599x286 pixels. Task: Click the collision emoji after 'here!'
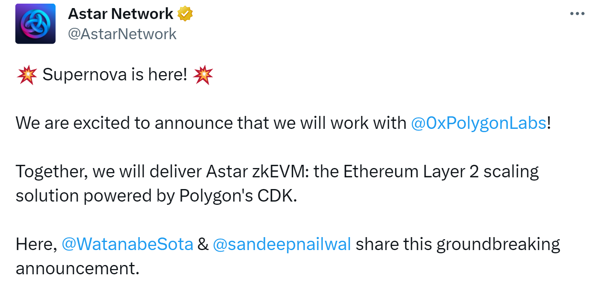203,75
